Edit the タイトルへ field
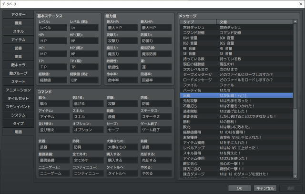This screenshot has width=305, height=194. 122,174
